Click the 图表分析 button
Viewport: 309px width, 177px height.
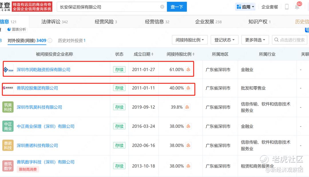coord(17,29)
